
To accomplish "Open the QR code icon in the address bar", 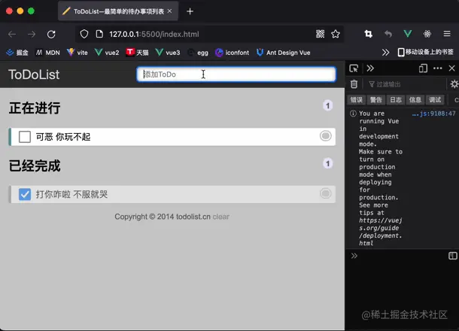I will pos(321,34).
